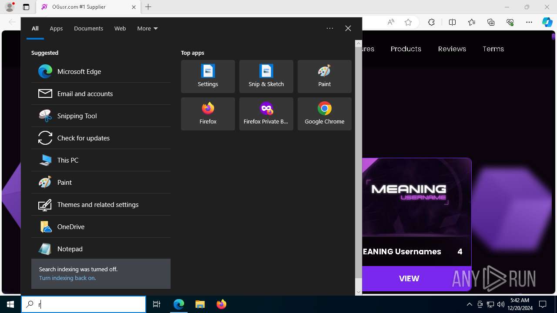Open Microsoft Edge from Suggested list

pos(101,71)
